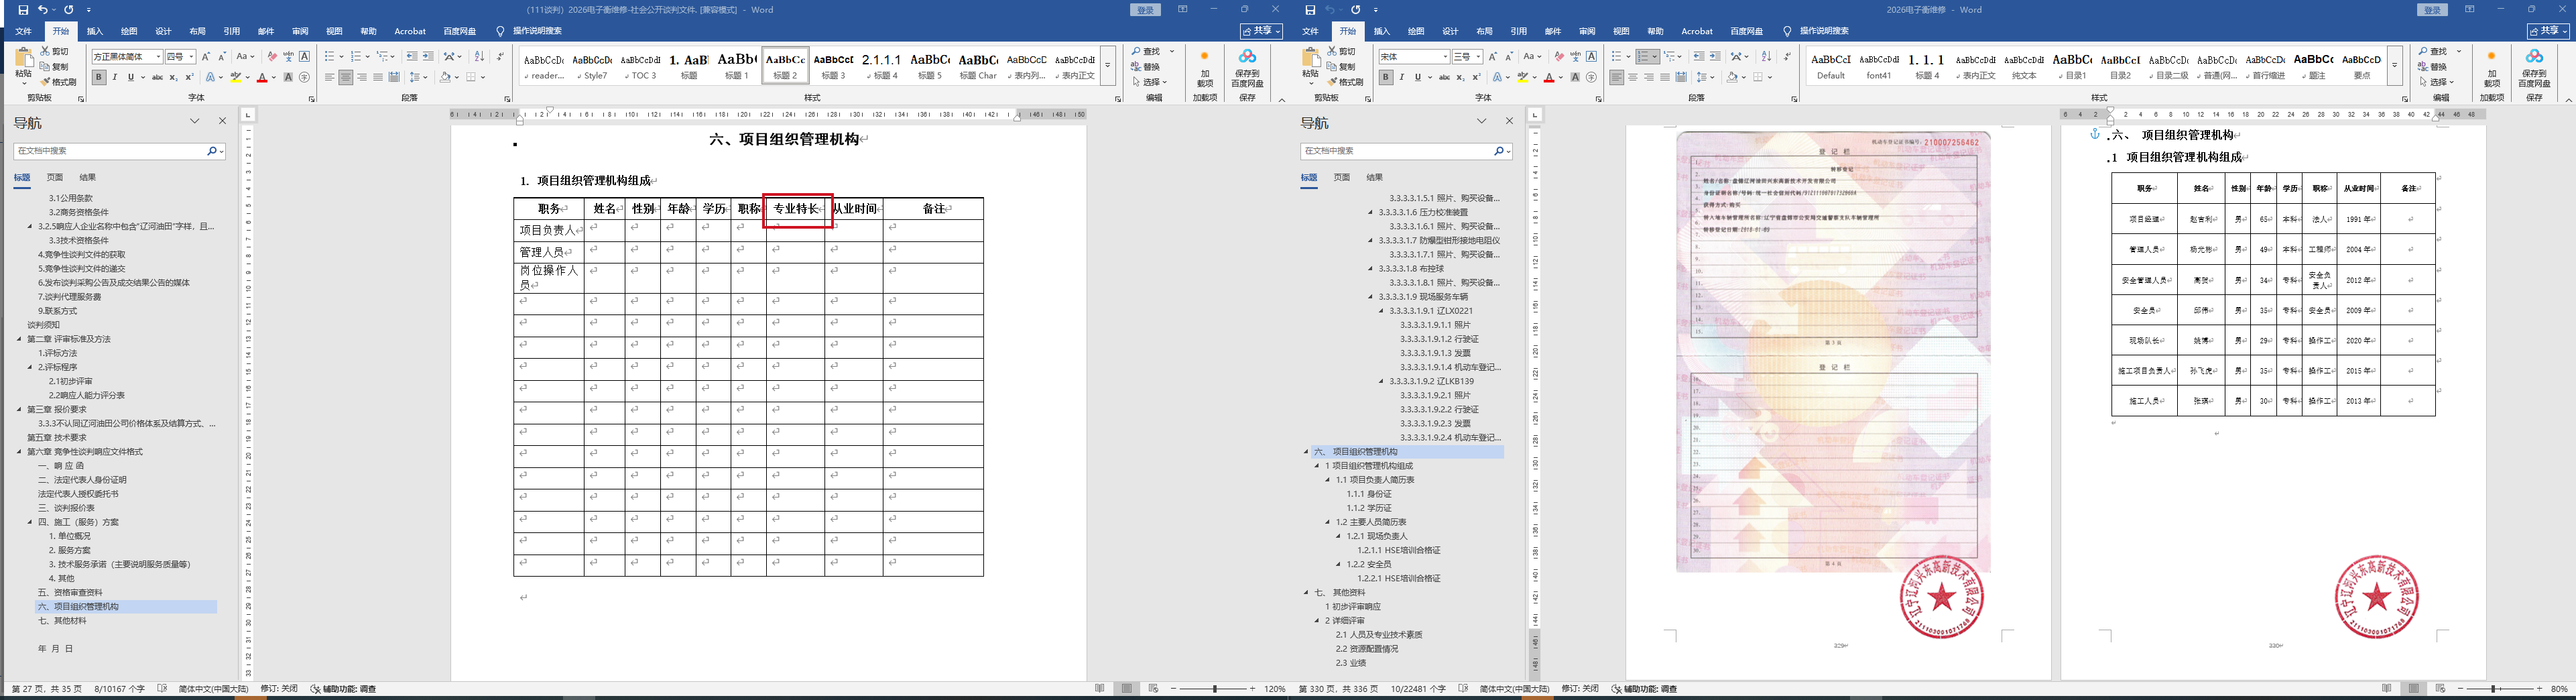Click the Copy command in right Word ribbon
2576x700 pixels.
coord(1342,66)
